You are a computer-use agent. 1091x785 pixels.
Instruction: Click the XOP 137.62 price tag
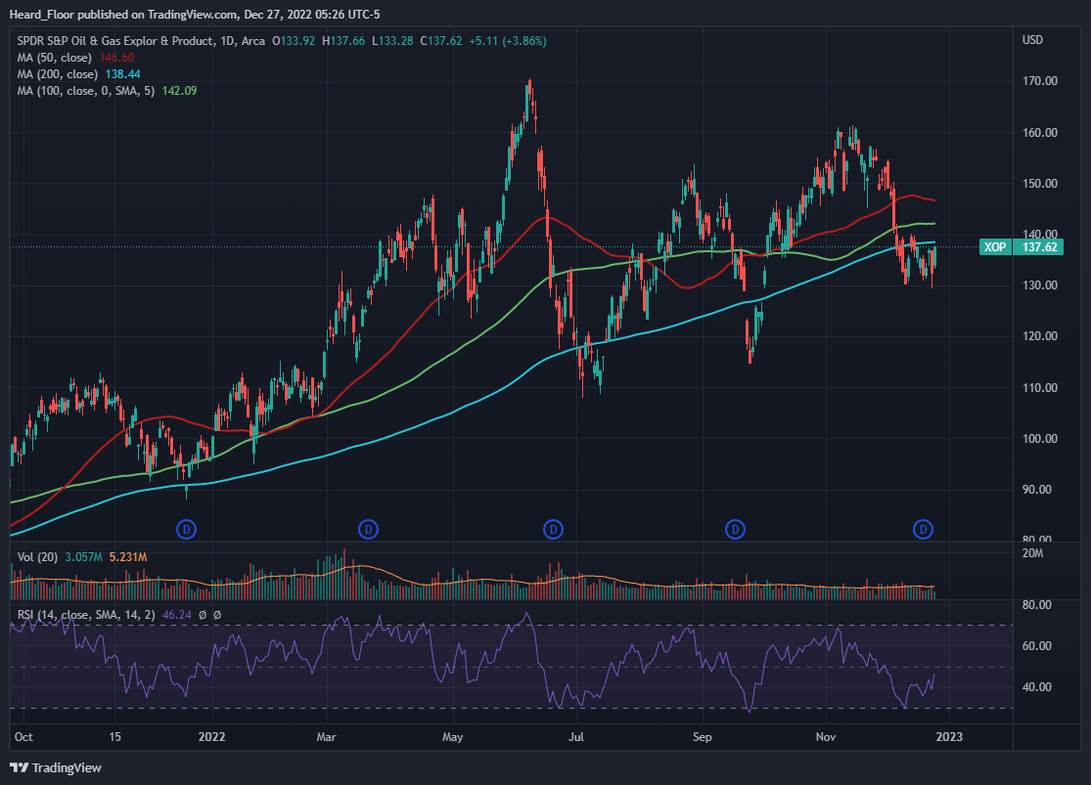1022,246
